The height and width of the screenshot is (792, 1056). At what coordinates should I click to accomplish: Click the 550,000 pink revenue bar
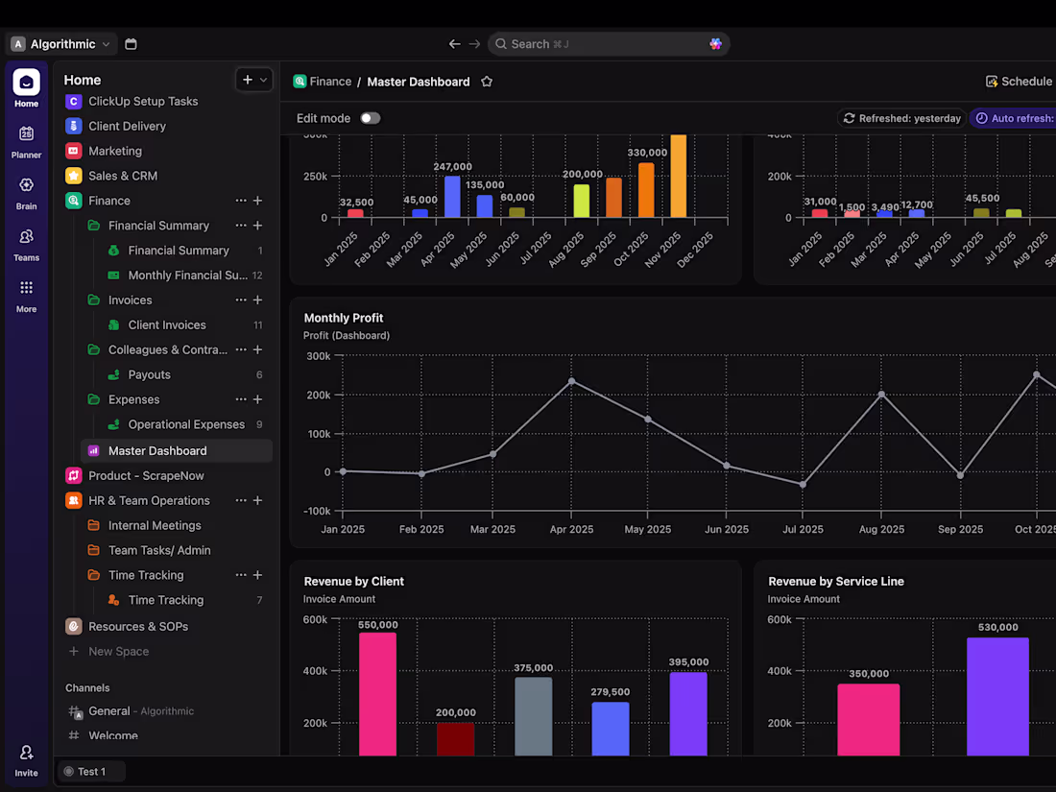(x=378, y=694)
